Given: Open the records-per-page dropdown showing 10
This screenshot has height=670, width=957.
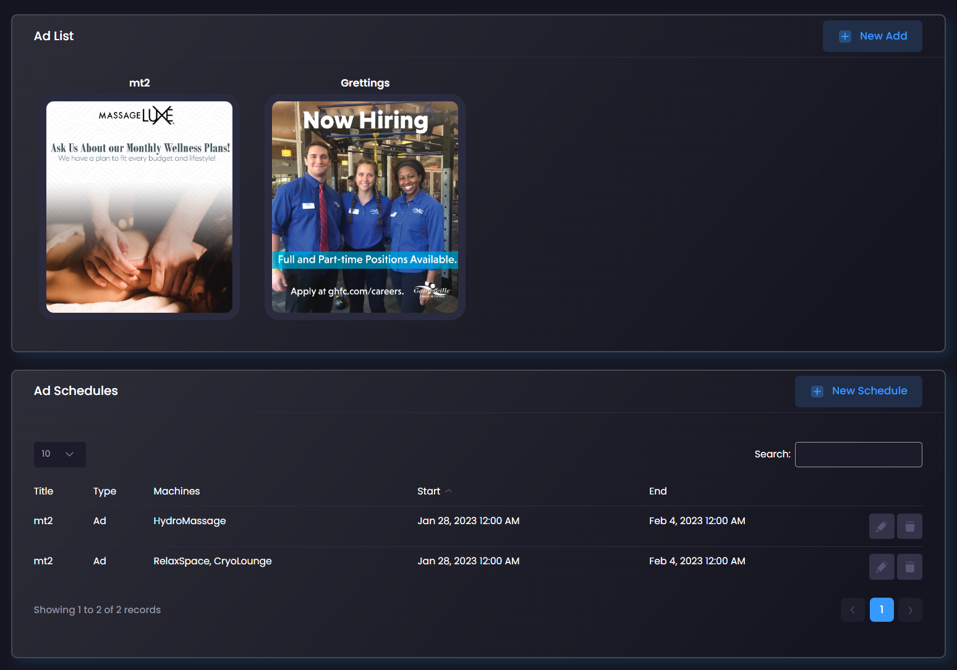Looking at the screenshot, I should click(59, 454).
